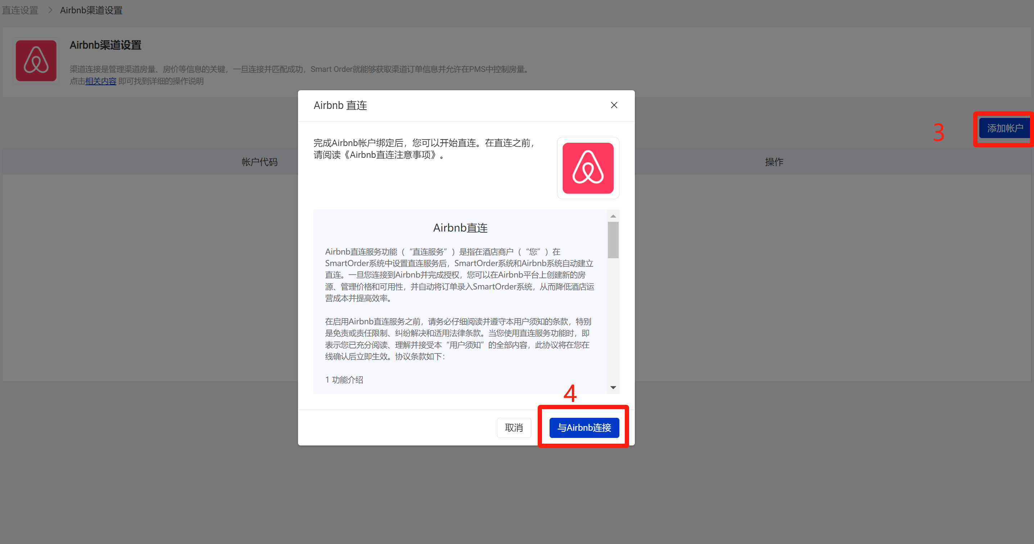Click the 取消 button
Image resolution: width=1034 pixels, height=544 pixels.
[x=514, y=428]
